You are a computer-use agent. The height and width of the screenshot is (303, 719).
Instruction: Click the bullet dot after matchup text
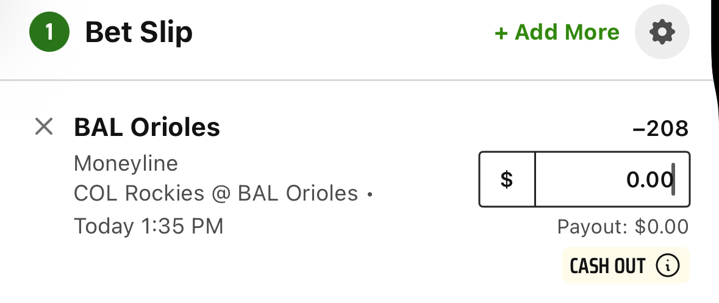click(x=370, y=195)
